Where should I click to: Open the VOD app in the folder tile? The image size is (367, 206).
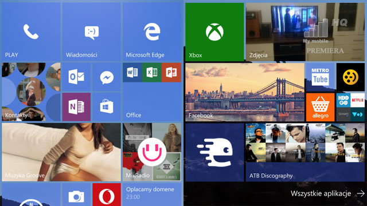pos(358,114)
